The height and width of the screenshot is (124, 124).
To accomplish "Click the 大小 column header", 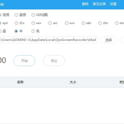I will point(73,82).
